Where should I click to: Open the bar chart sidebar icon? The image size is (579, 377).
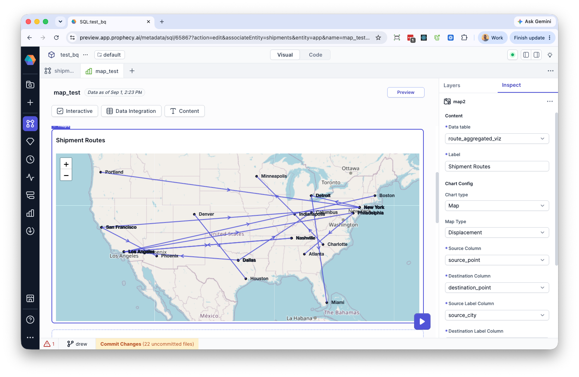click(x=30, y=213)
